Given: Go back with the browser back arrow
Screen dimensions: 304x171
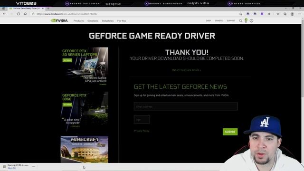Looking at the screenshot, I should click(4, 14).
